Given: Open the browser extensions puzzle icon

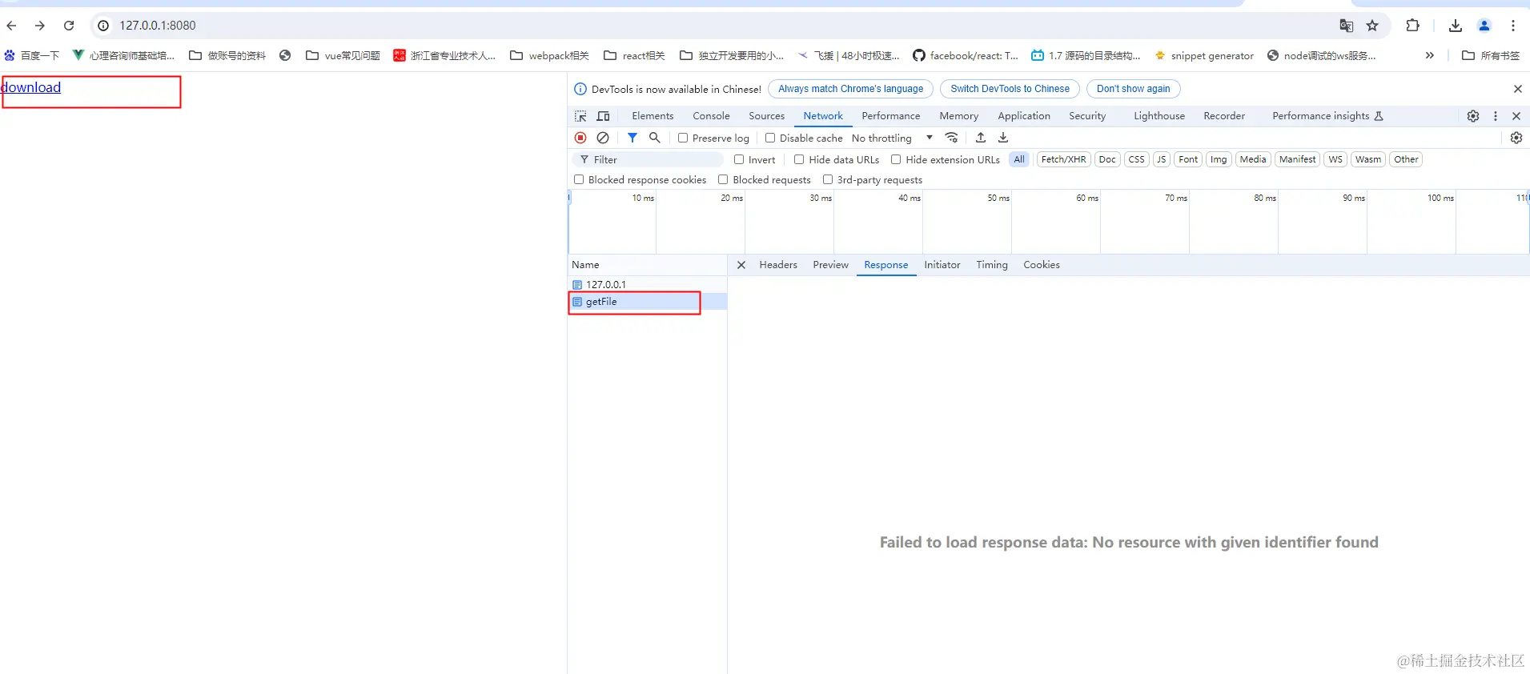Looking at the screenshot, I should [x=1413, y=26].
